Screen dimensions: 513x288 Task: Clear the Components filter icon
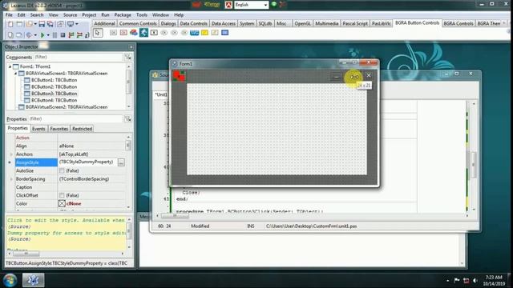[128, 58]
